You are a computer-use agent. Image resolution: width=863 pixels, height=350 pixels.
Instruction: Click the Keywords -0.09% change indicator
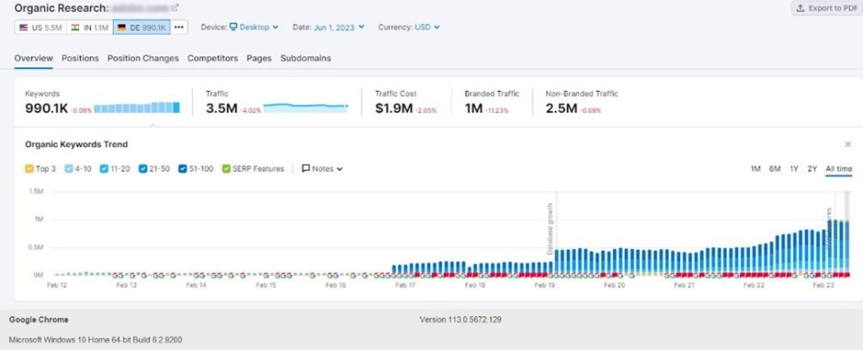[x=82, y=110]
